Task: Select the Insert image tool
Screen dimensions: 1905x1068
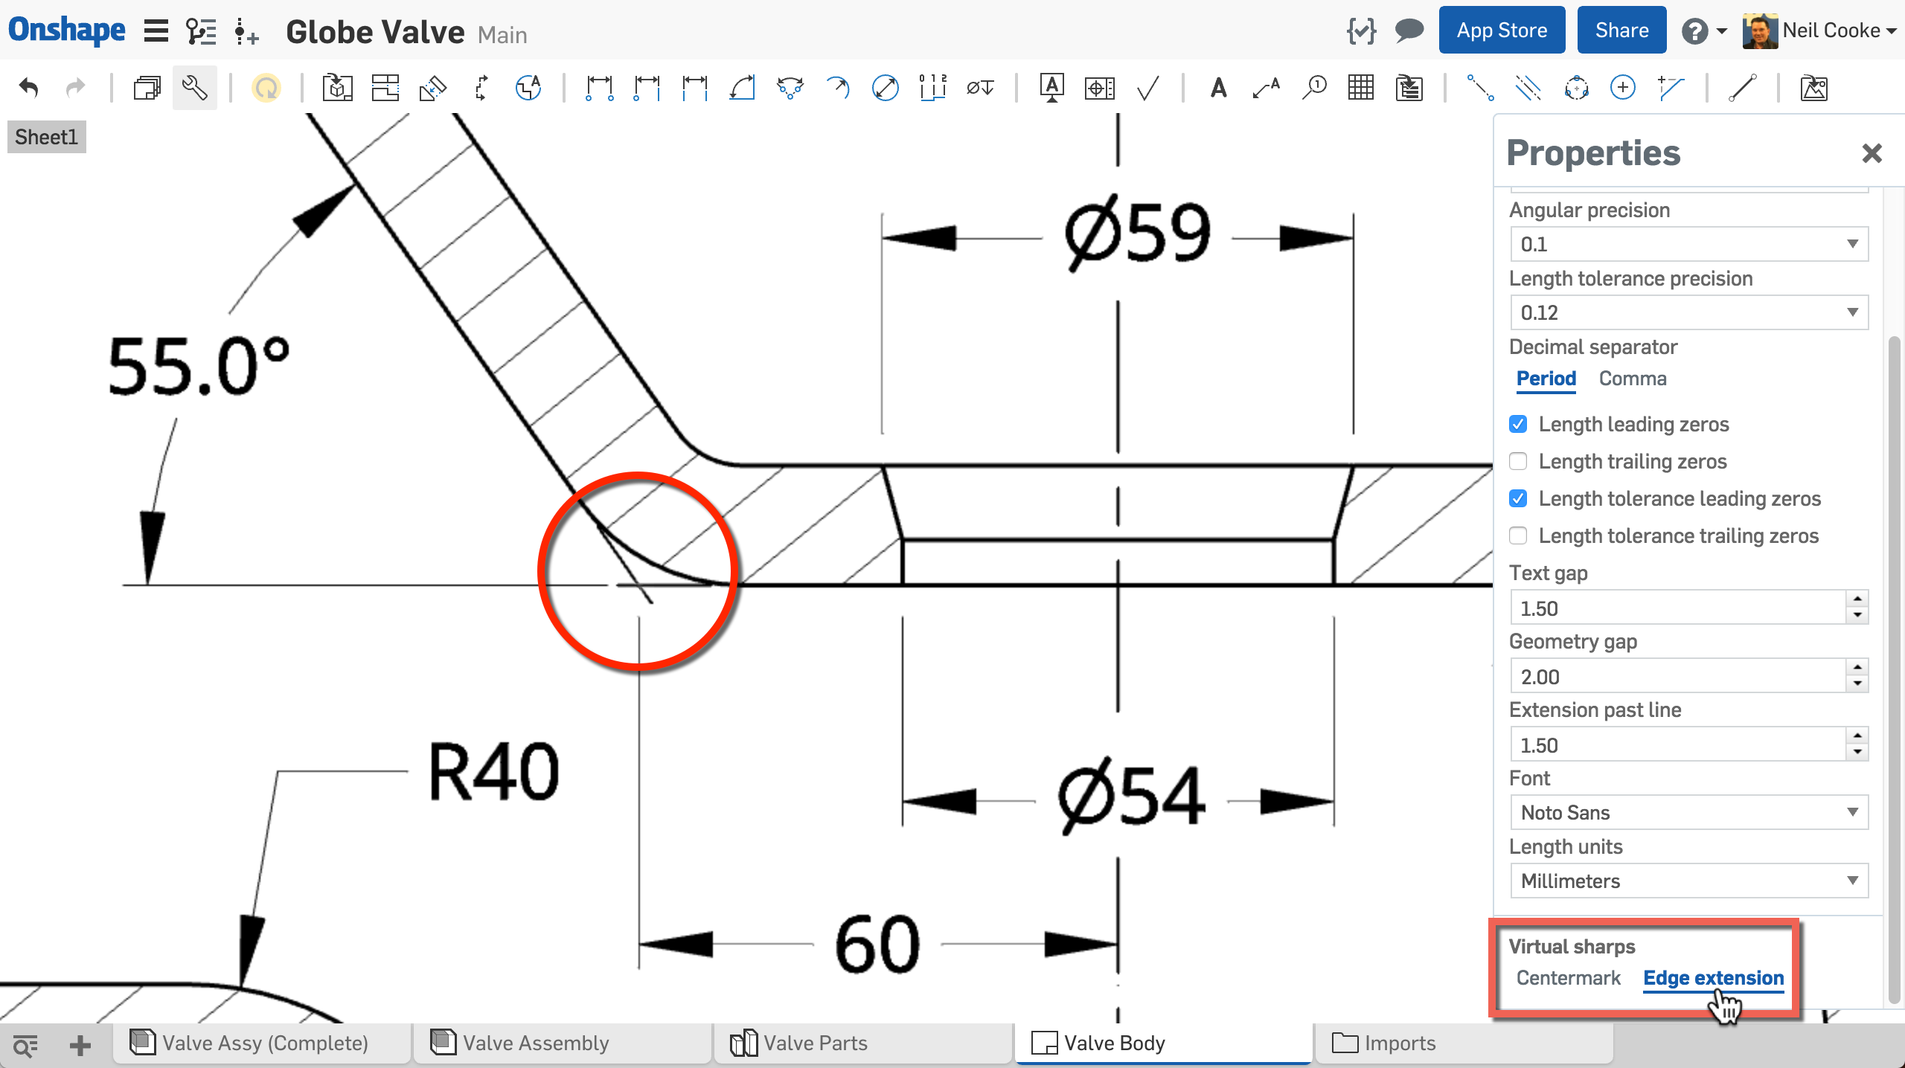Action: coord(1814,88)
